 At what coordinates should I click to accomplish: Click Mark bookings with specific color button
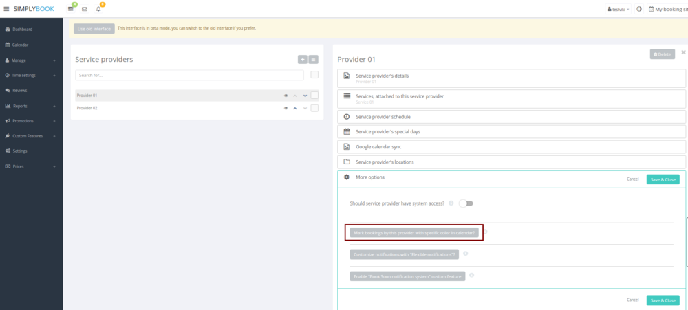click(x=414, y=233)
